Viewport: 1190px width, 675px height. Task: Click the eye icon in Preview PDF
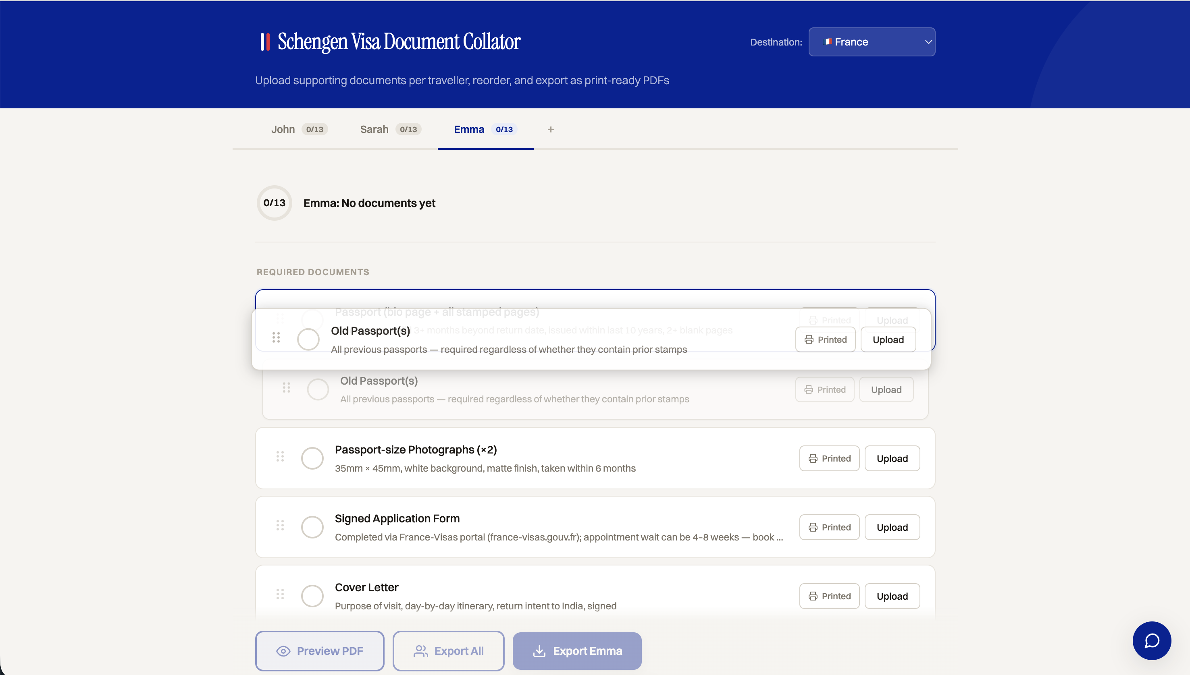[283, 651]
